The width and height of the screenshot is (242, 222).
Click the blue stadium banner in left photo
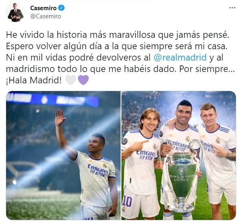tap(52, 100)
